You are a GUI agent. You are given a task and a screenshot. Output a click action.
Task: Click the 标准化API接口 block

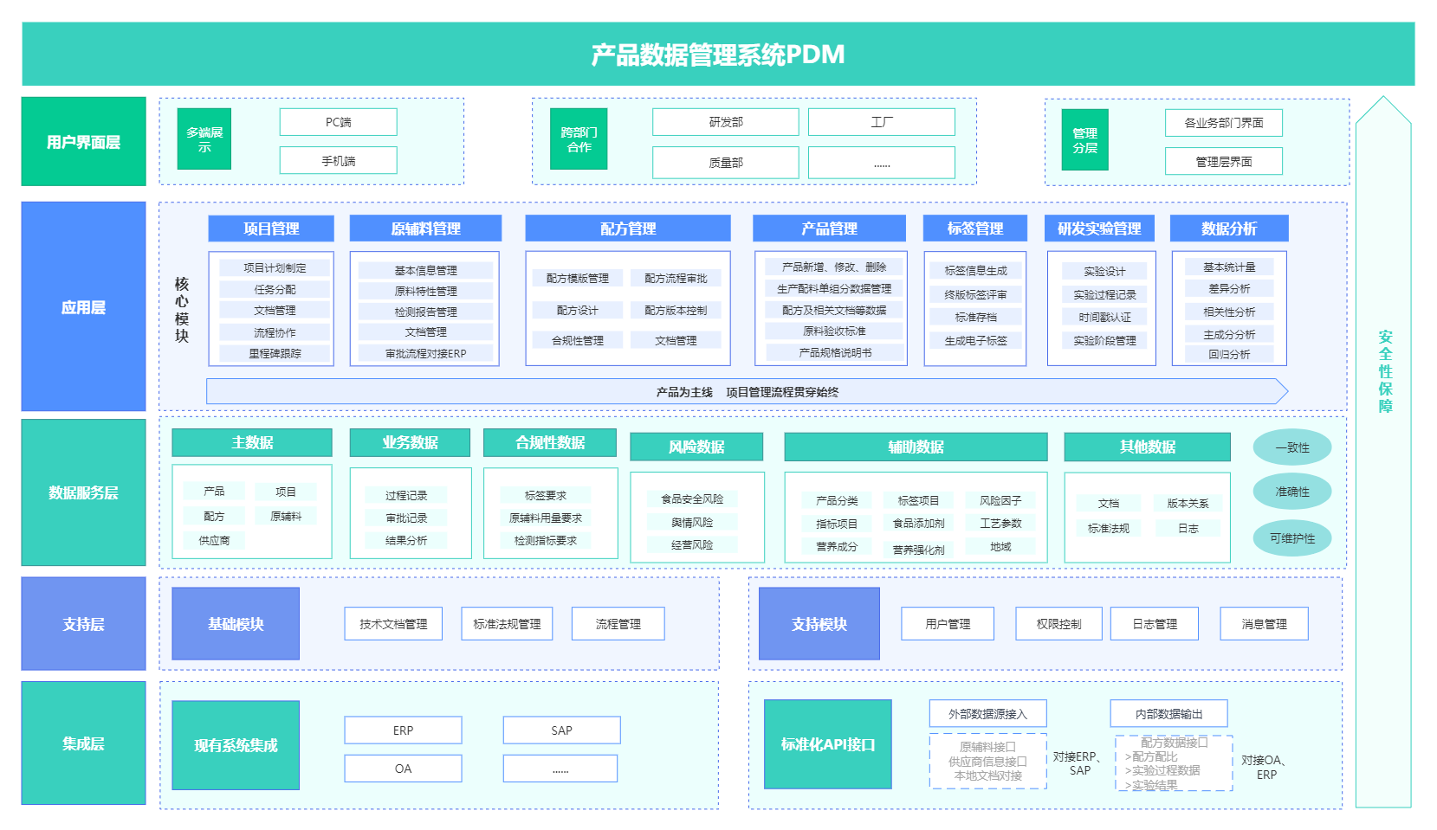[827, 744]
